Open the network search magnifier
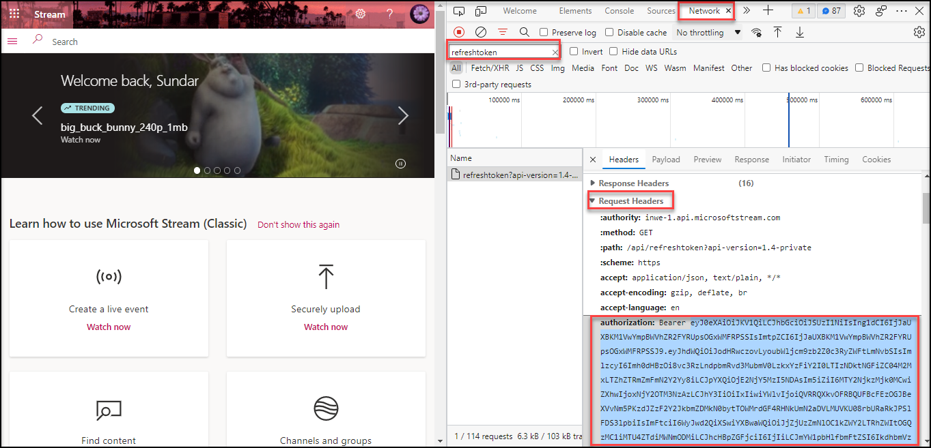931x448 pixels. (x=524, y=32)
